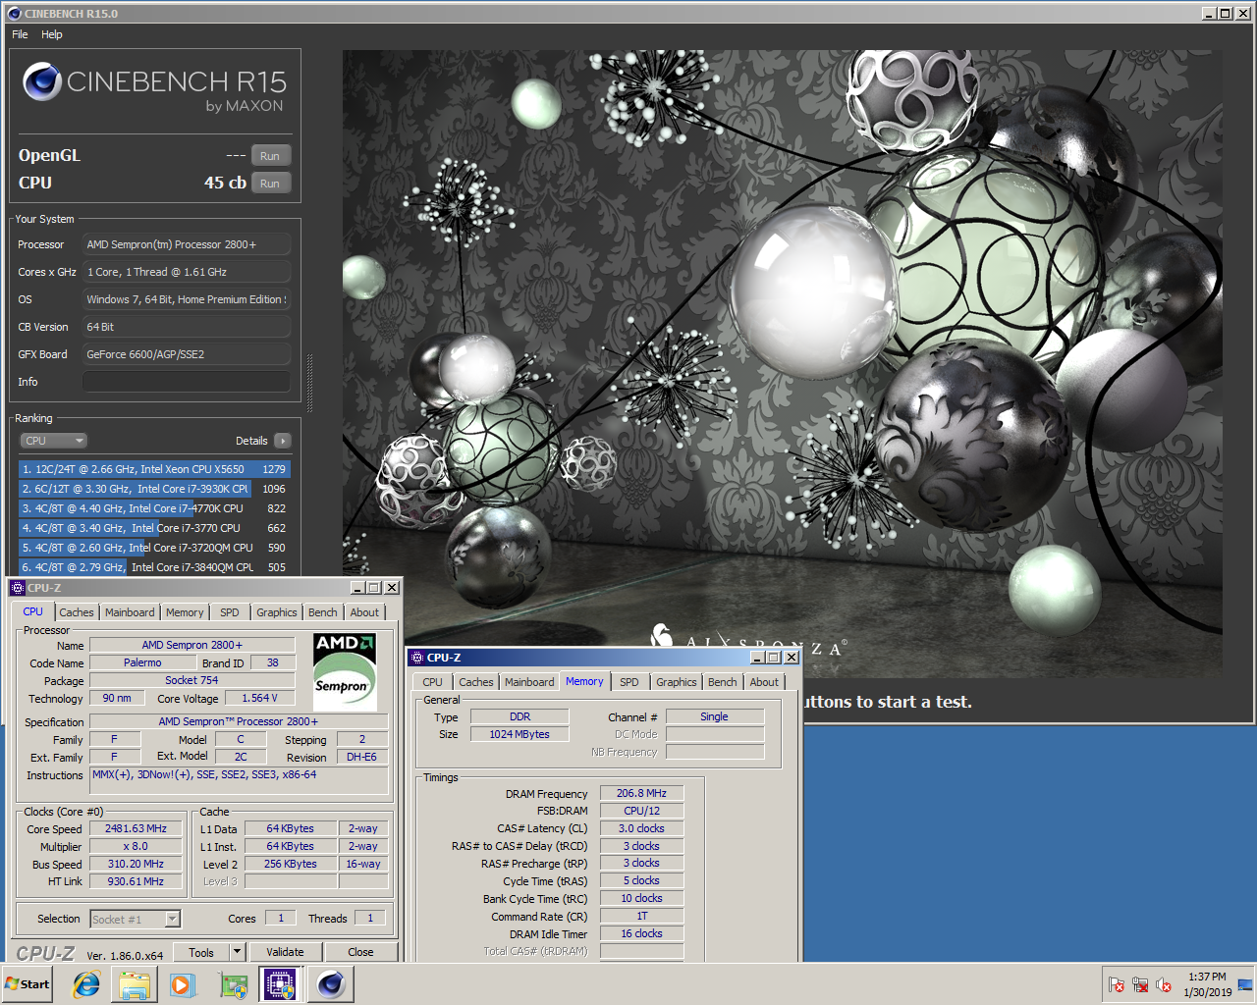
Task: Select ranking row Core i7-4770K
Action: coord(154,508)
